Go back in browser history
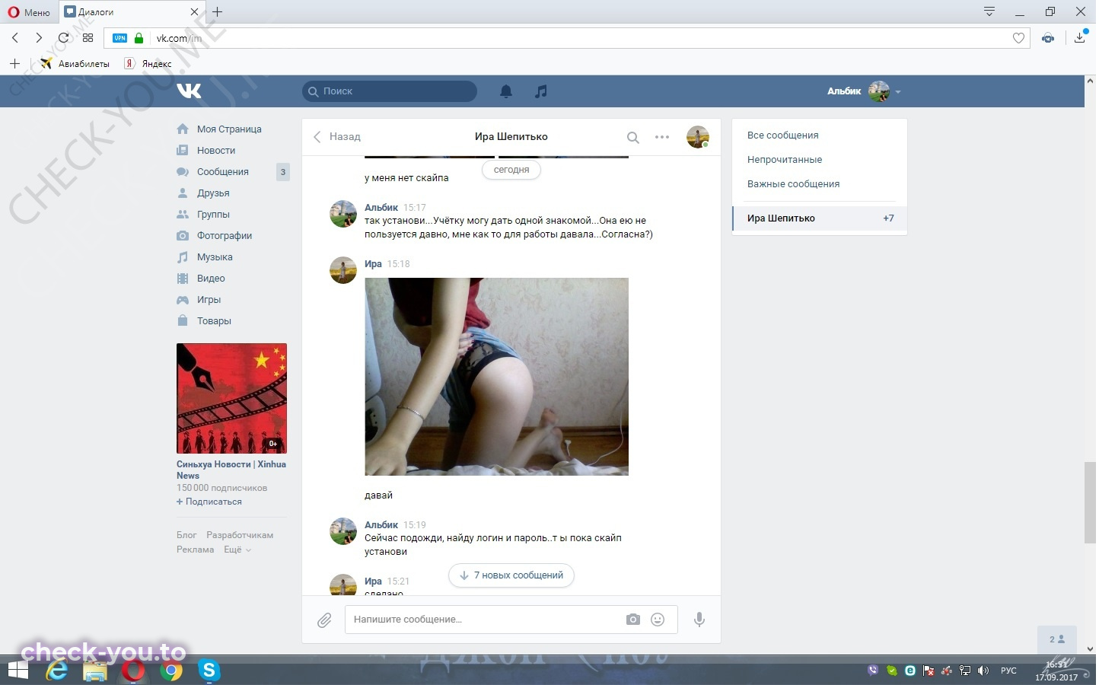Viewport: 1099px width, 685px height. pyautogui.click(x=15, y=38)
